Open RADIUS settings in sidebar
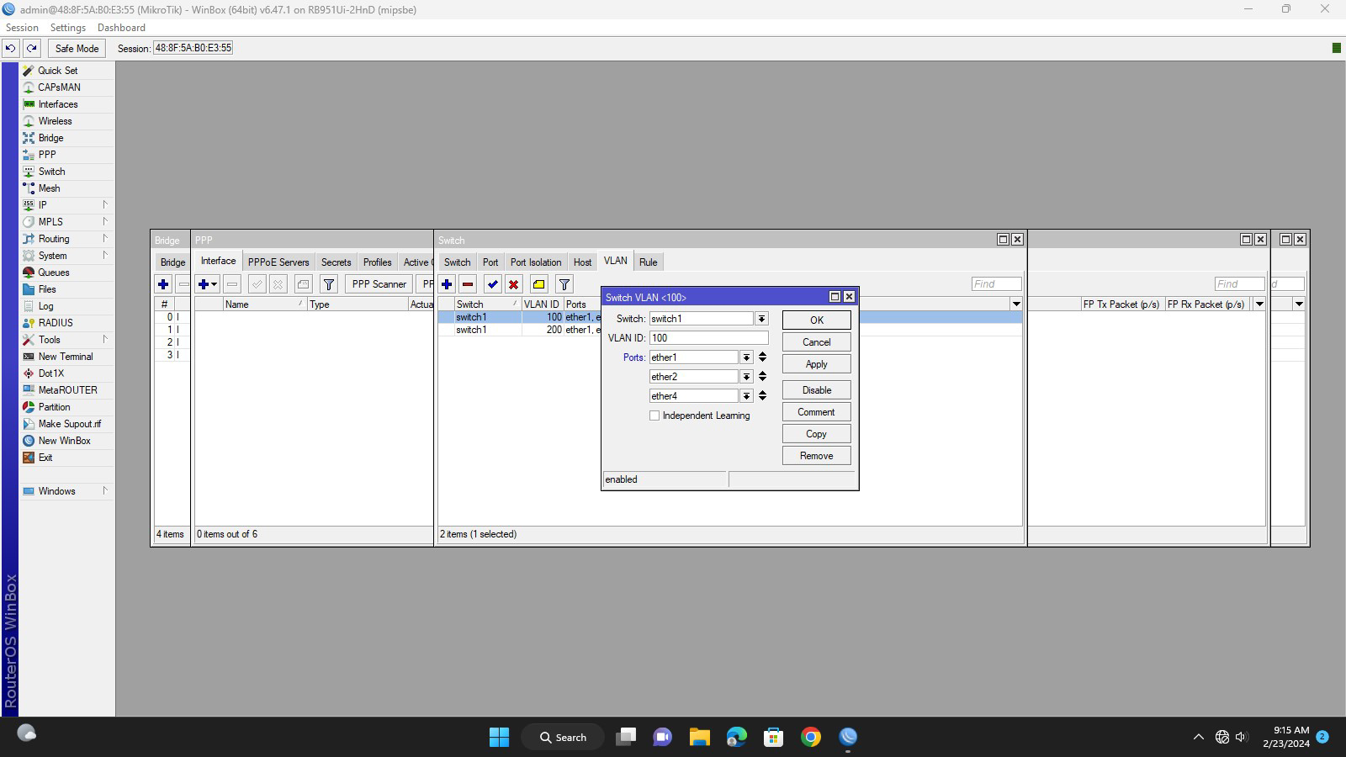The height and width of the screenshot is (757, 1346). point(56,323)
